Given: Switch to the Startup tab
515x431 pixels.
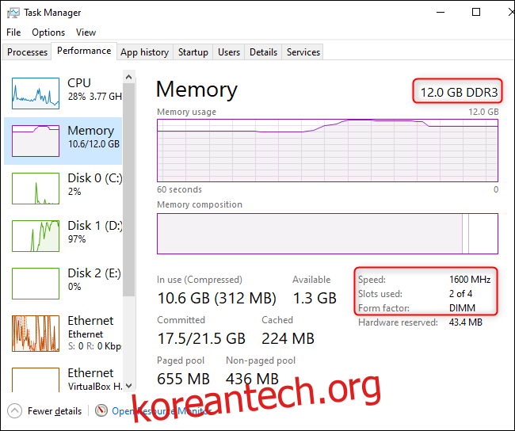Looking at the screenshot, I should point(193,52).
